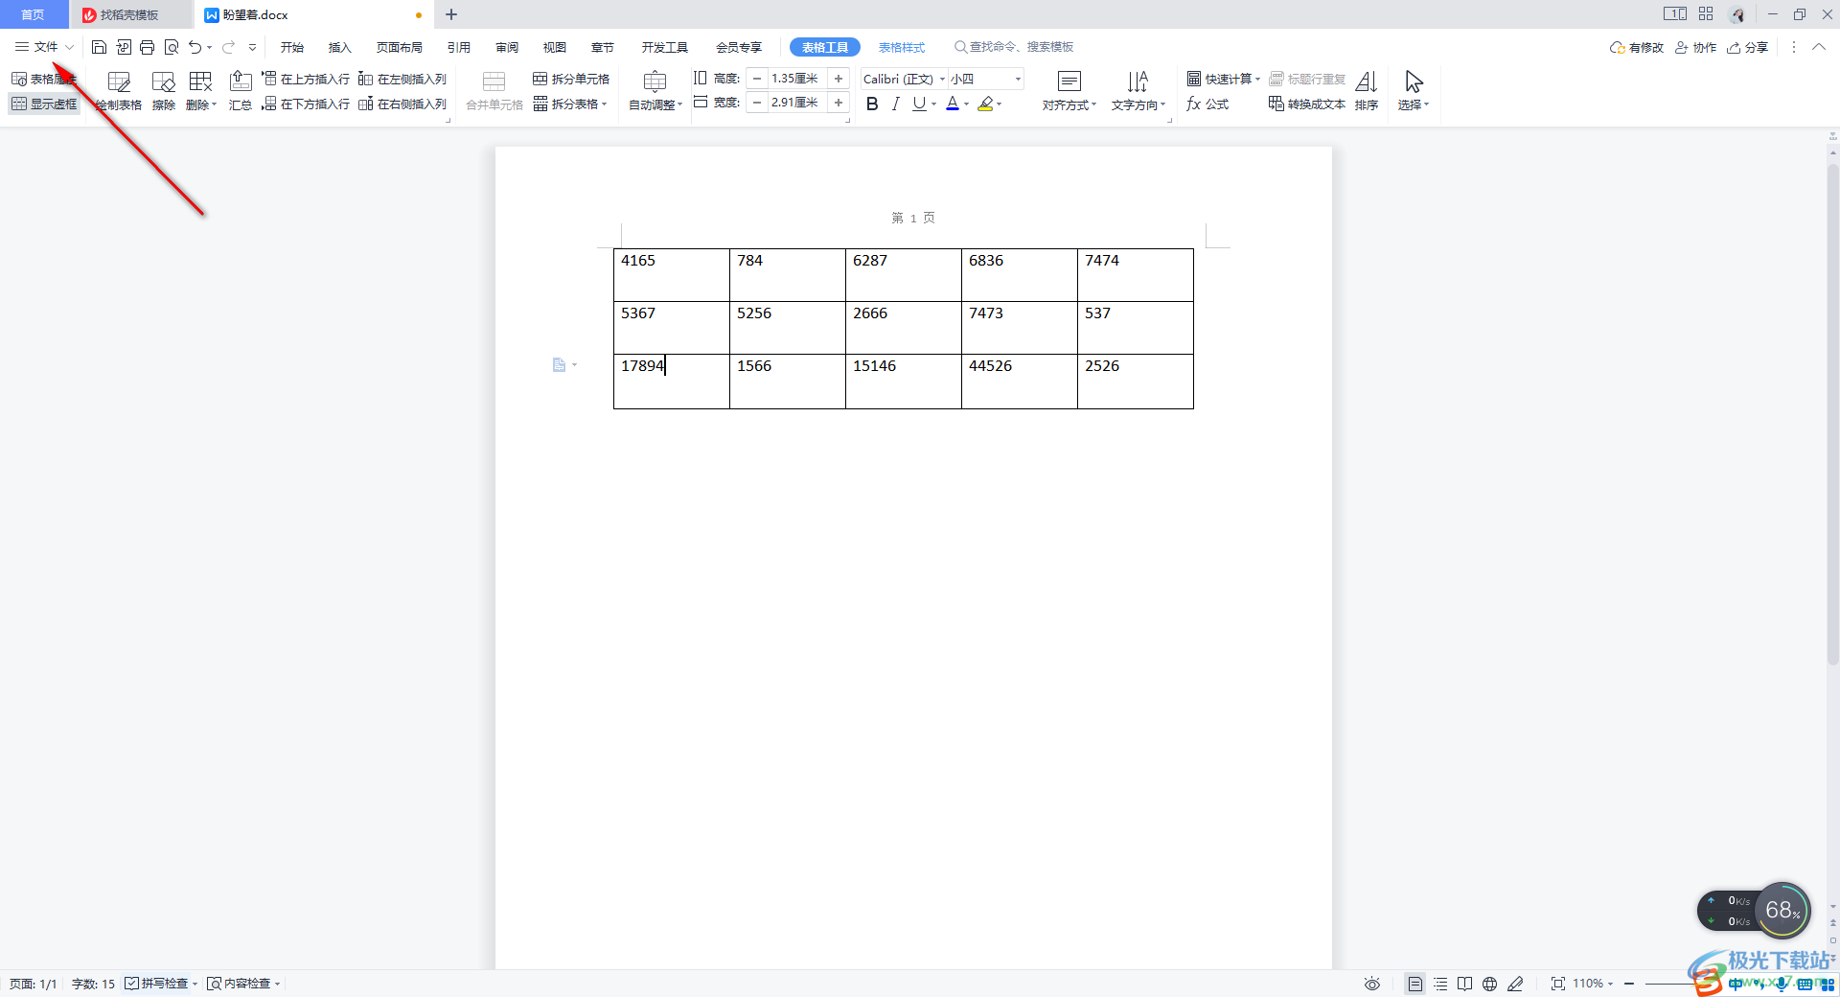Open the Table Style (表格样式) tab
Image resolution: width=1840 pixels, height=997 pixels.
tap(902, 47)
